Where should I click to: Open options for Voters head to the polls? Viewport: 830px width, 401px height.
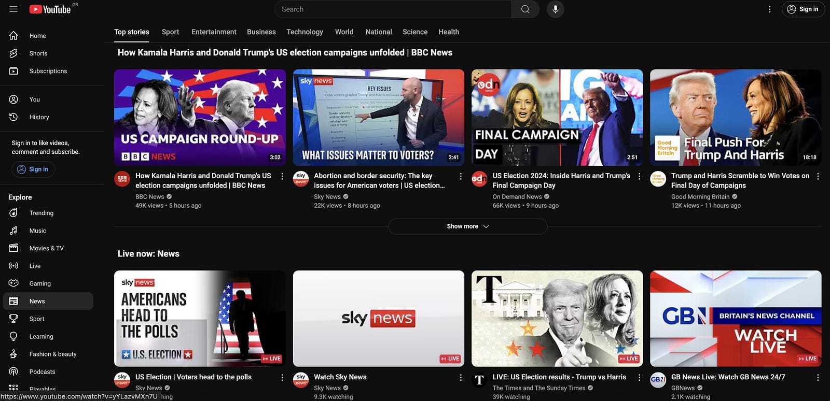click(282, 378)
